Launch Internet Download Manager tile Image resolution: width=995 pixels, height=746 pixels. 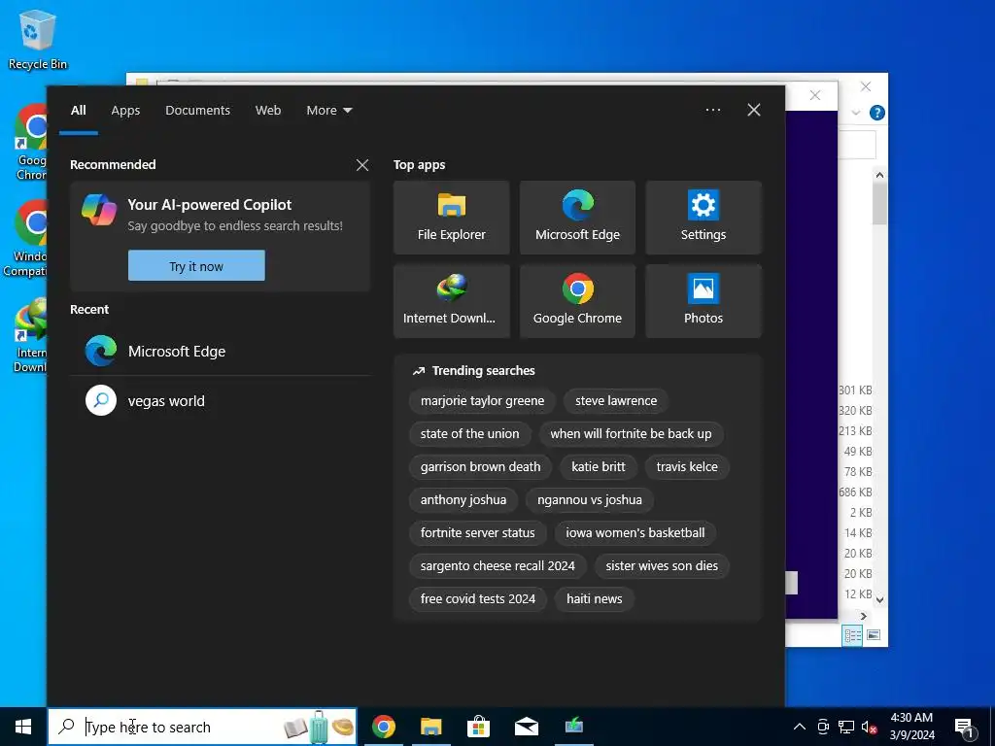pos(451,301)
